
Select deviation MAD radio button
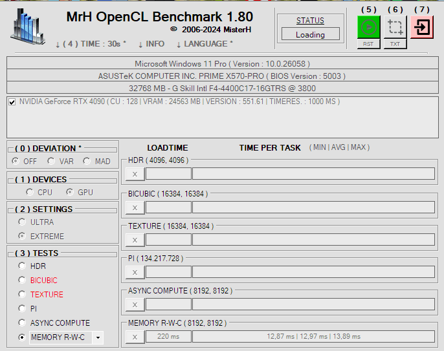87,161
